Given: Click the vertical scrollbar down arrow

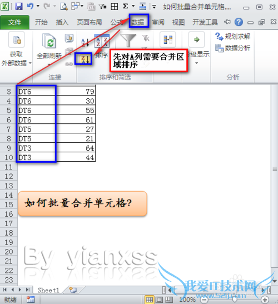Looking at the screenshot, I should pyautogui.click(x=275, y=281).
